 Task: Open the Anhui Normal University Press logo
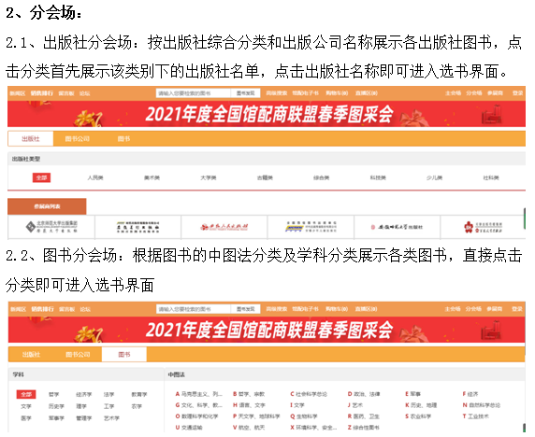tap(397, 227)
